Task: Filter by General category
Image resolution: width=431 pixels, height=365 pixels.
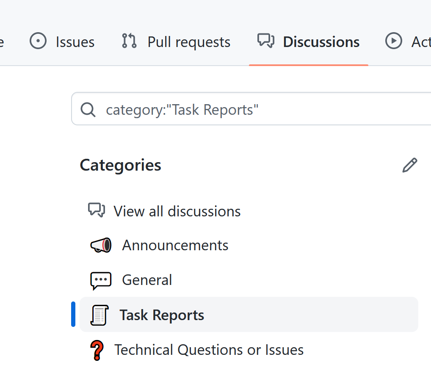Action: (x=249, y=280)
